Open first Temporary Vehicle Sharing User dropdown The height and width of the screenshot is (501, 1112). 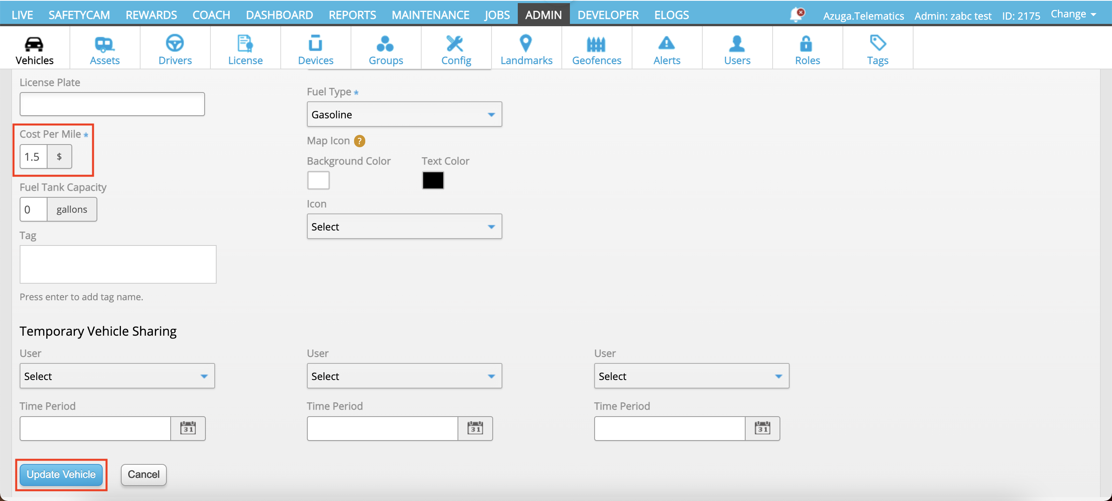117,376
